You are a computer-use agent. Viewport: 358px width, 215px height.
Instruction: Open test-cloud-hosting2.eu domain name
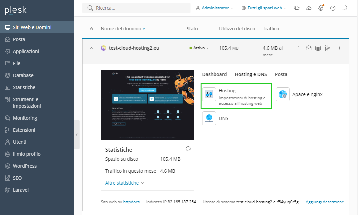(134, 48)
